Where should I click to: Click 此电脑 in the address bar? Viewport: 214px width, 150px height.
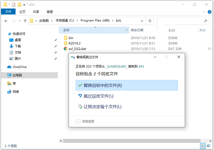[x=44, y=21]
